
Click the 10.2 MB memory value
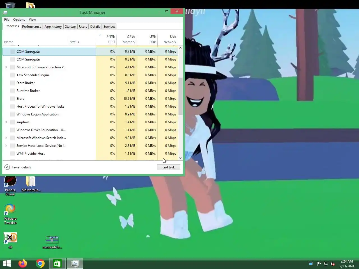tap(129, 99)
